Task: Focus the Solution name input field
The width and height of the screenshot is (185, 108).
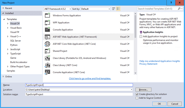Action: (79, 94)
